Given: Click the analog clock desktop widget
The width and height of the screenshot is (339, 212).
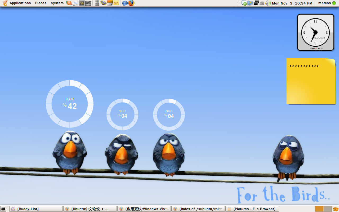Looking at the screenshot, I should pos(315,32).
